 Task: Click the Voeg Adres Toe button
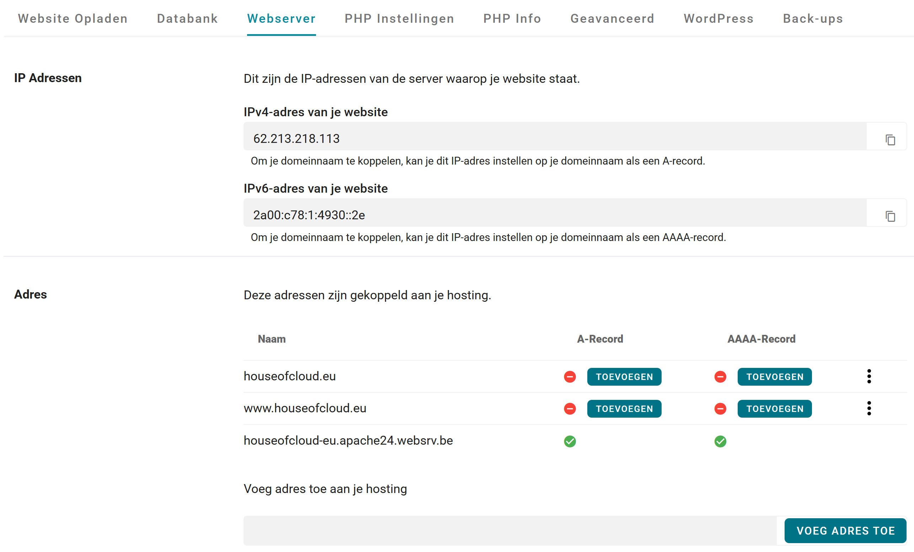(845, 530)
